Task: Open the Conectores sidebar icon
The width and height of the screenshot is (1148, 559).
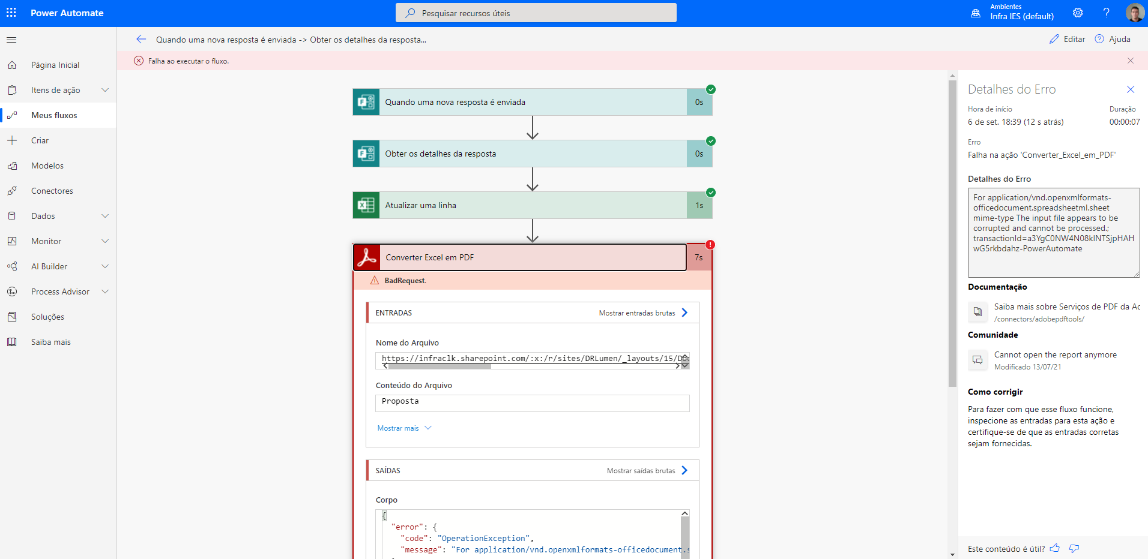Action: click(x=12, y=190)
